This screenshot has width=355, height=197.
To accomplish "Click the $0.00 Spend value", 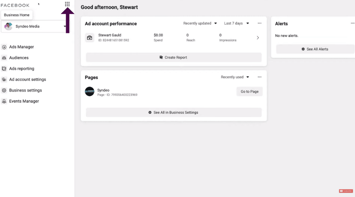I will tap(158, 35).
